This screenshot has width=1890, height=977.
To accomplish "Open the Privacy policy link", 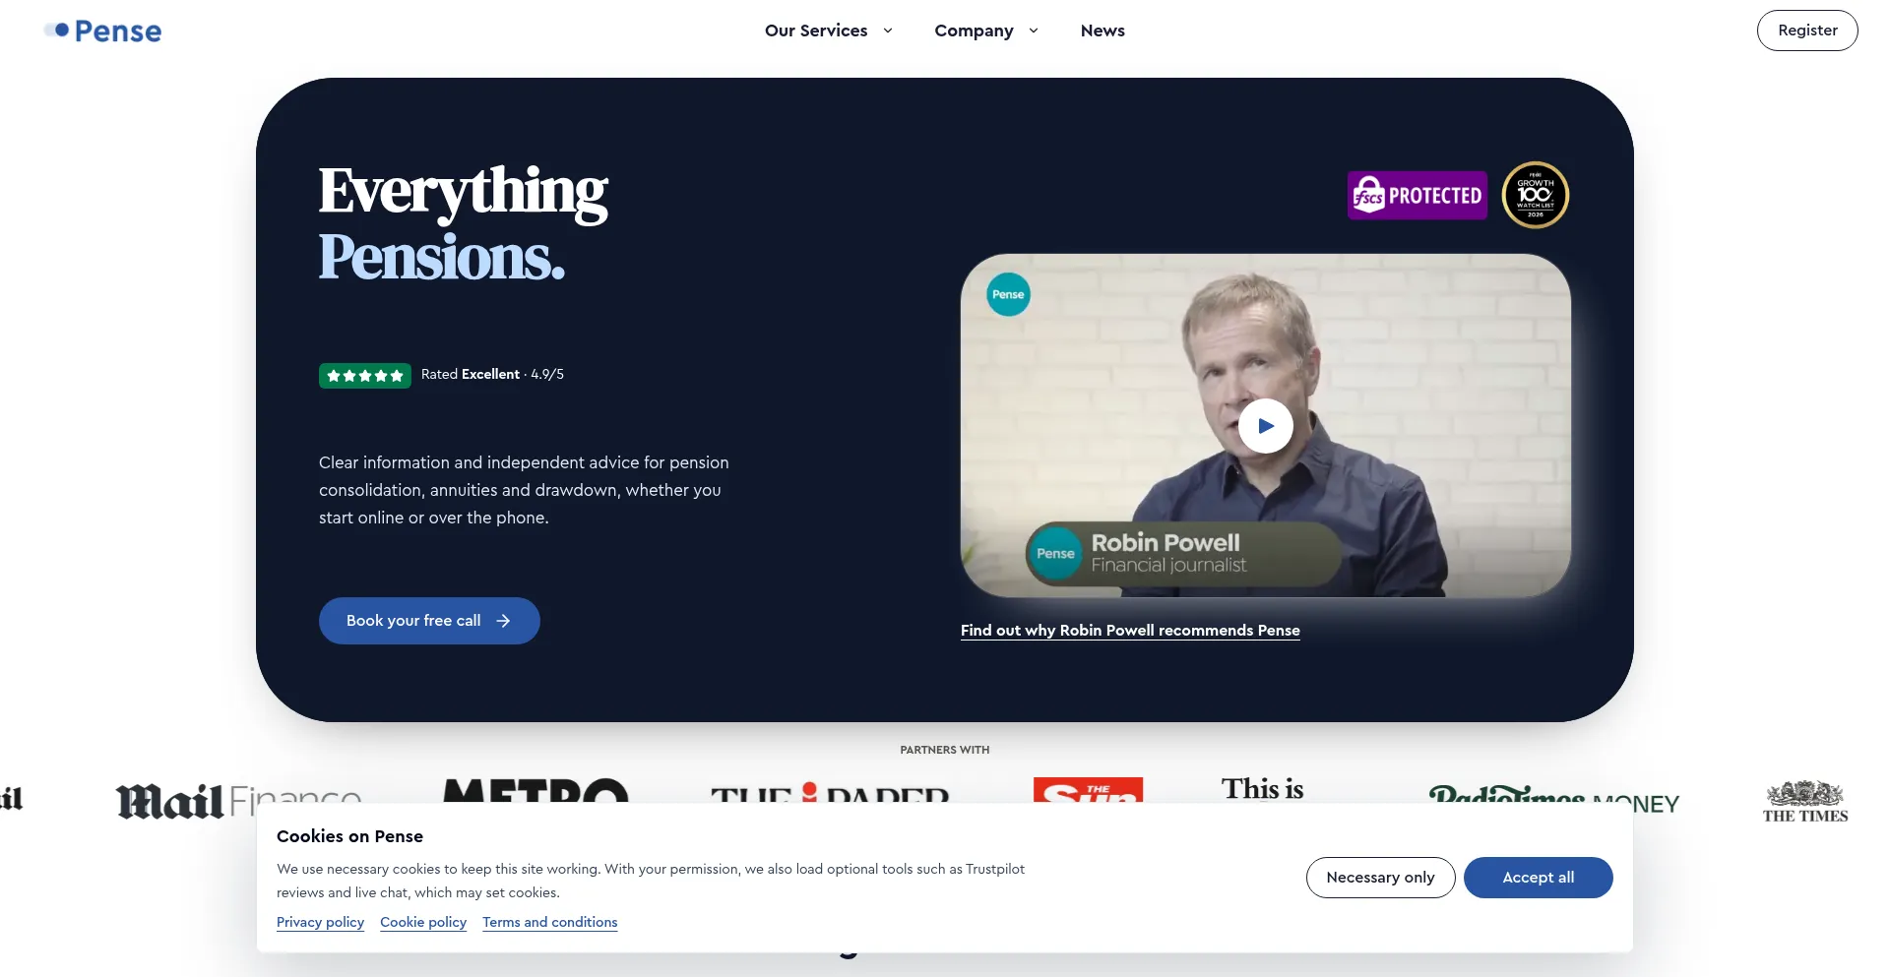I will click(x=320, y=922).
